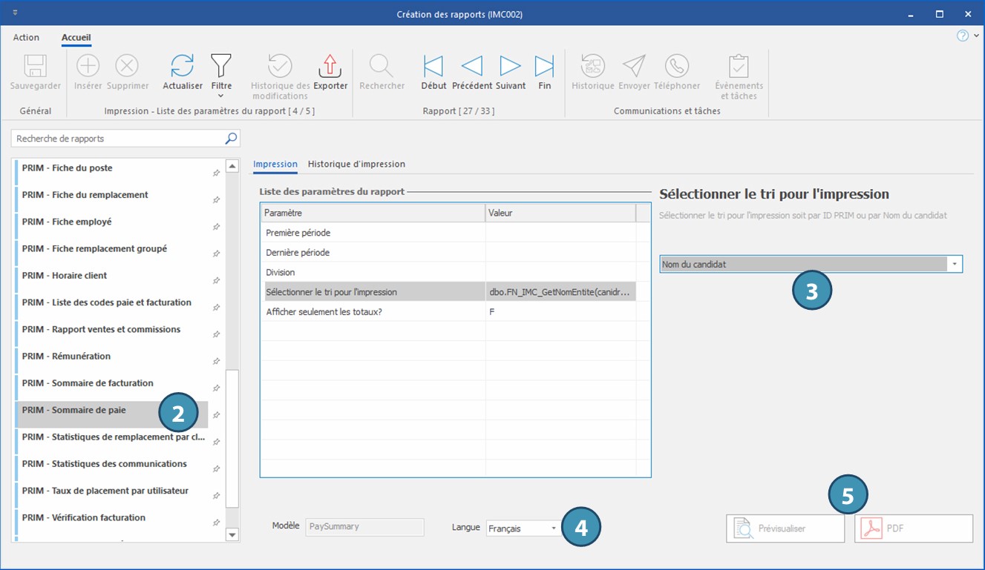The image size is (985, 570).
Task: Jump to first report with Début
Action: point(433,67)
